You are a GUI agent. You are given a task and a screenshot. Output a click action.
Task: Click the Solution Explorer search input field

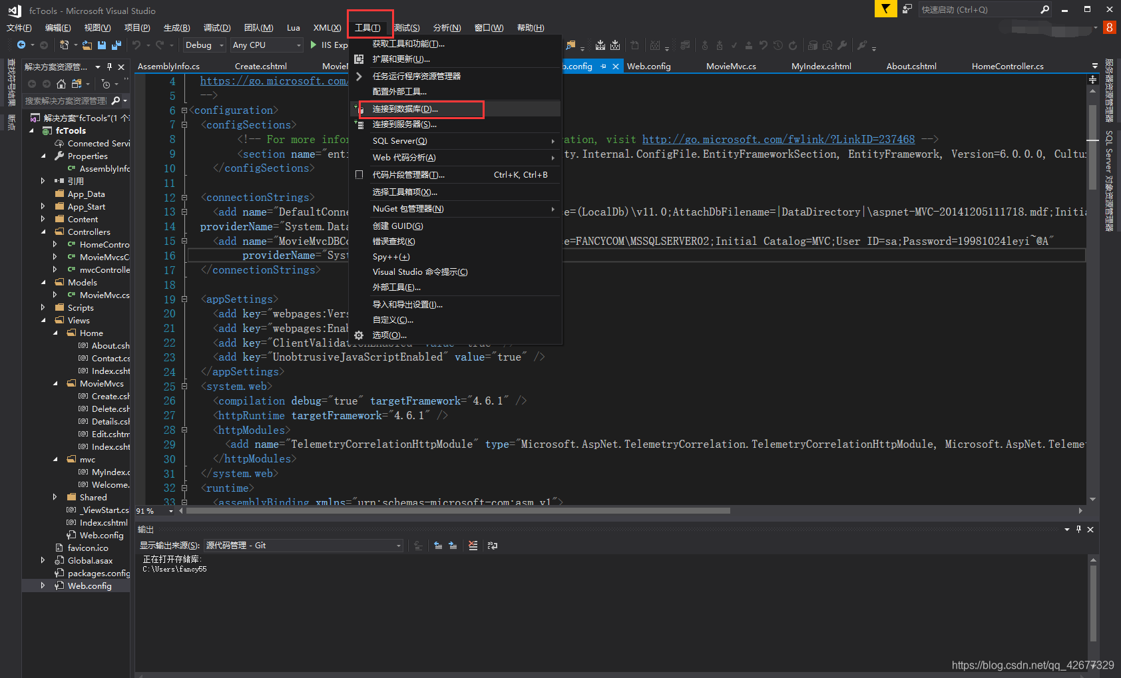[65, 100]
